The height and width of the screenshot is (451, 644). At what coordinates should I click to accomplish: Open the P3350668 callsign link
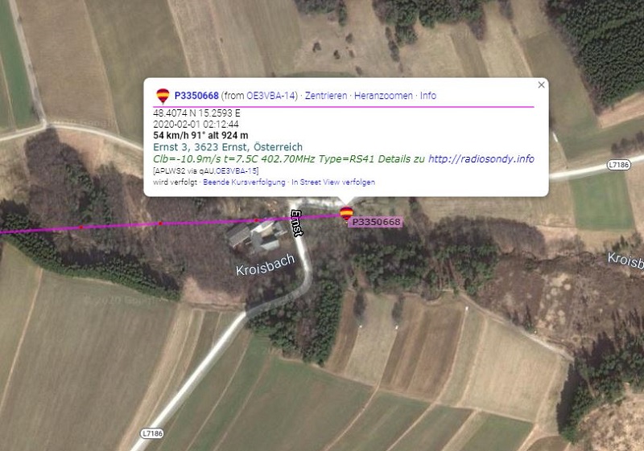point(196,96)
